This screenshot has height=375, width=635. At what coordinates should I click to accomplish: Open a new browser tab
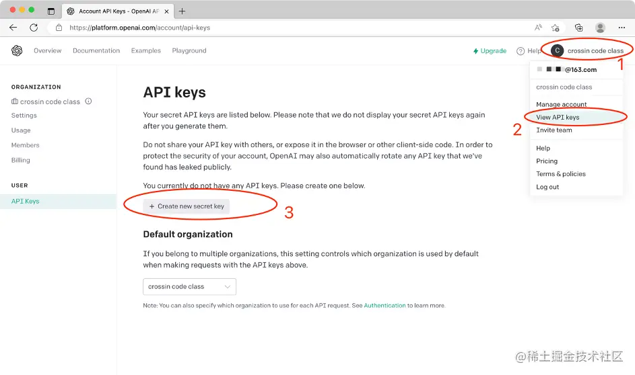click(x=182, y=11)
